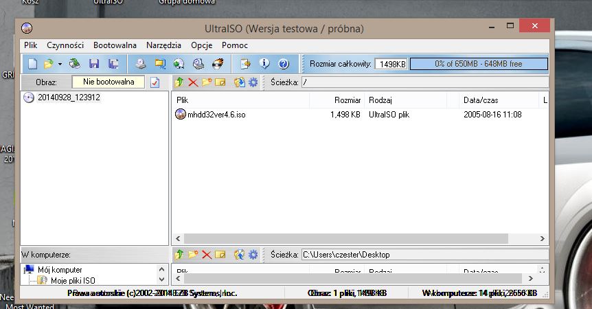Open the Pomoc menu

[x=235, y=45]
